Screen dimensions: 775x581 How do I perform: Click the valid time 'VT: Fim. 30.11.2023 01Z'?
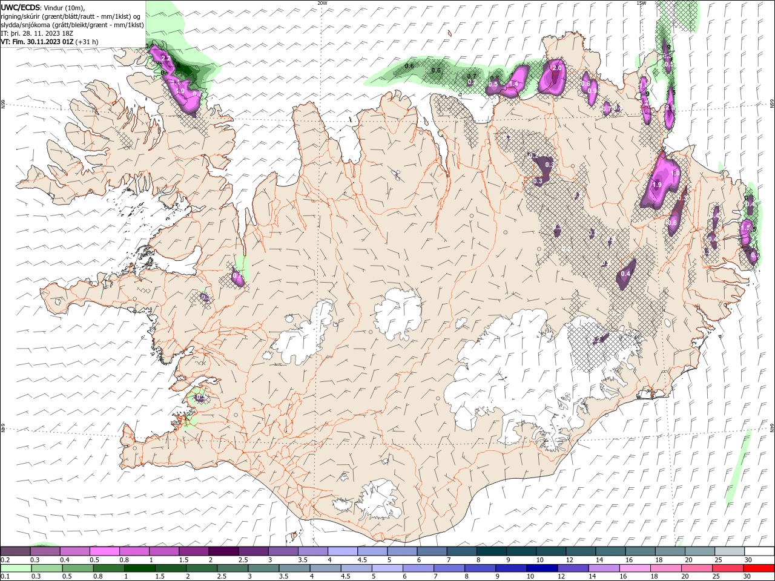(x=38, y=42)
